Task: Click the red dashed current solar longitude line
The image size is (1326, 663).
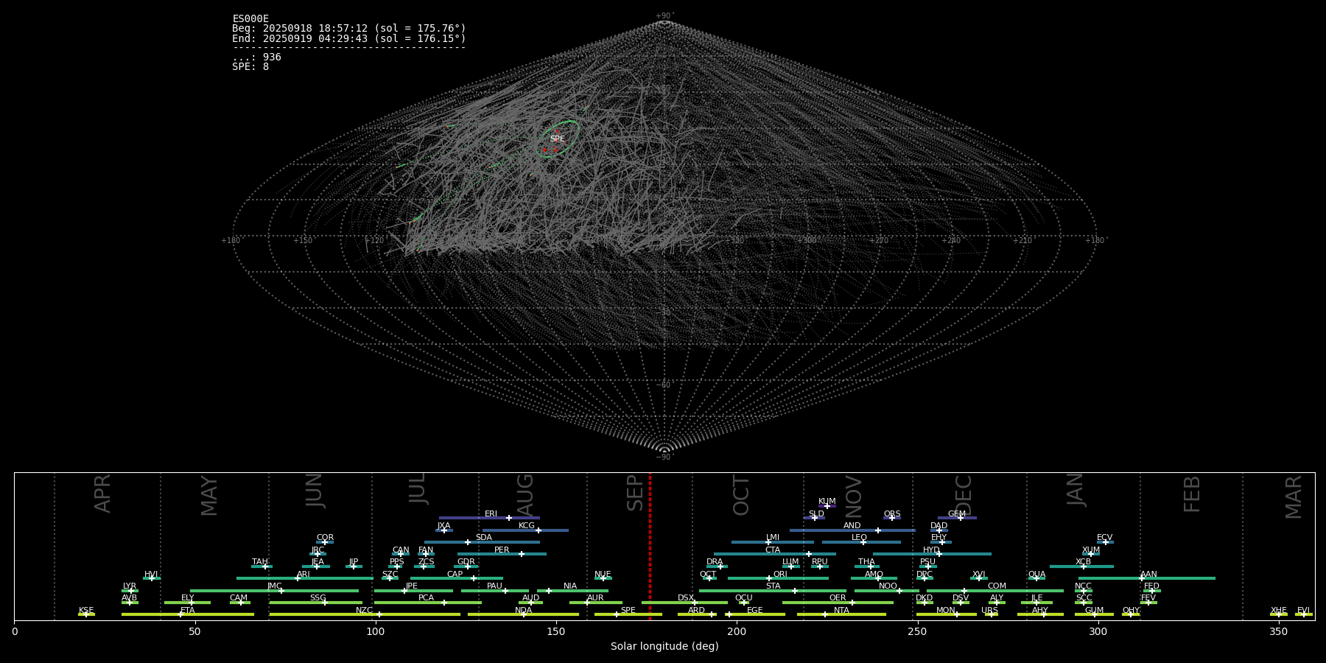Action: tap(650, 546)
